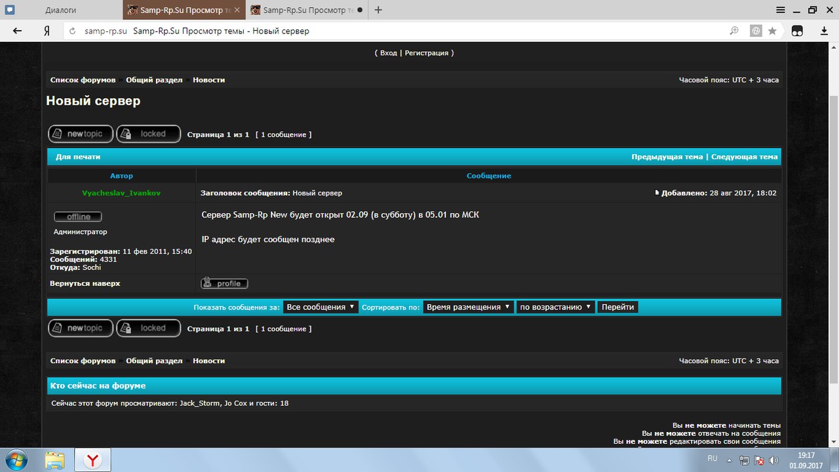Expand the 'Время размещения' sort dropdown

click(468, 307)
